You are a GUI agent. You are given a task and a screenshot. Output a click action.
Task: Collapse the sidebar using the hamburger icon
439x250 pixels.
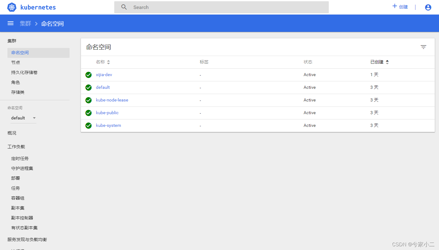[x=10, y=23]
